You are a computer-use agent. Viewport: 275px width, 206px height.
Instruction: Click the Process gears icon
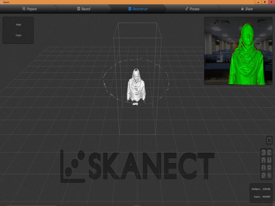[187, 9]
